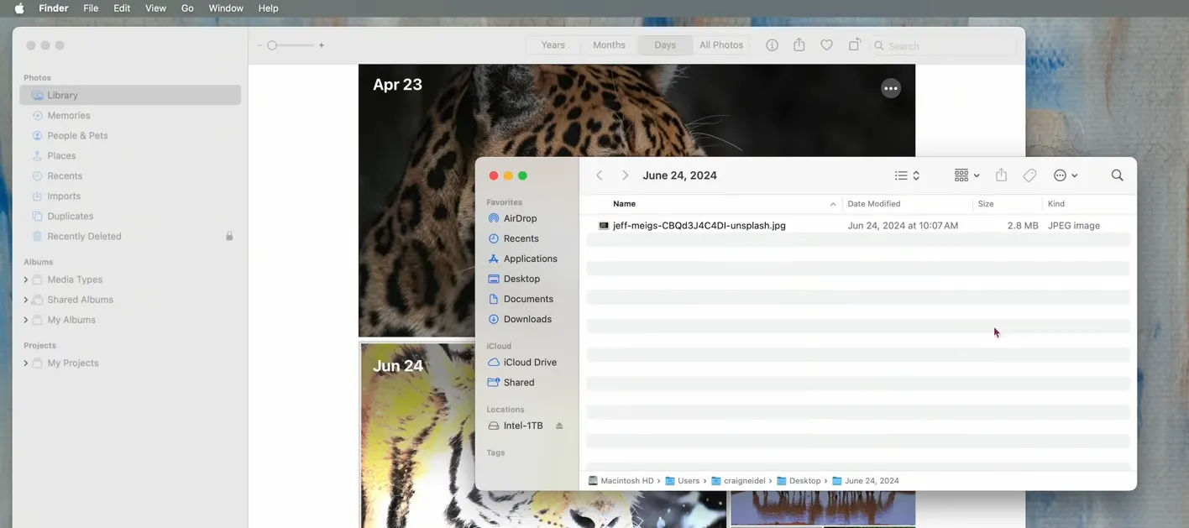Select Intel-1TB location in Finder sidebar
The width and height of the screenshot is (1189, 528).
(523, 426)
